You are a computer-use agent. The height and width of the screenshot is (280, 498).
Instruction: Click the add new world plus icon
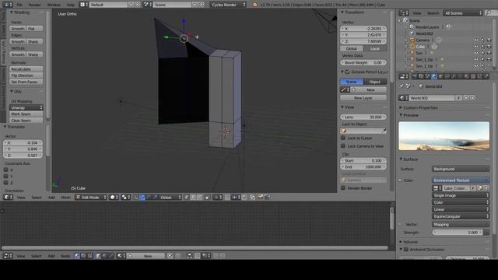[x=466, y=98]
